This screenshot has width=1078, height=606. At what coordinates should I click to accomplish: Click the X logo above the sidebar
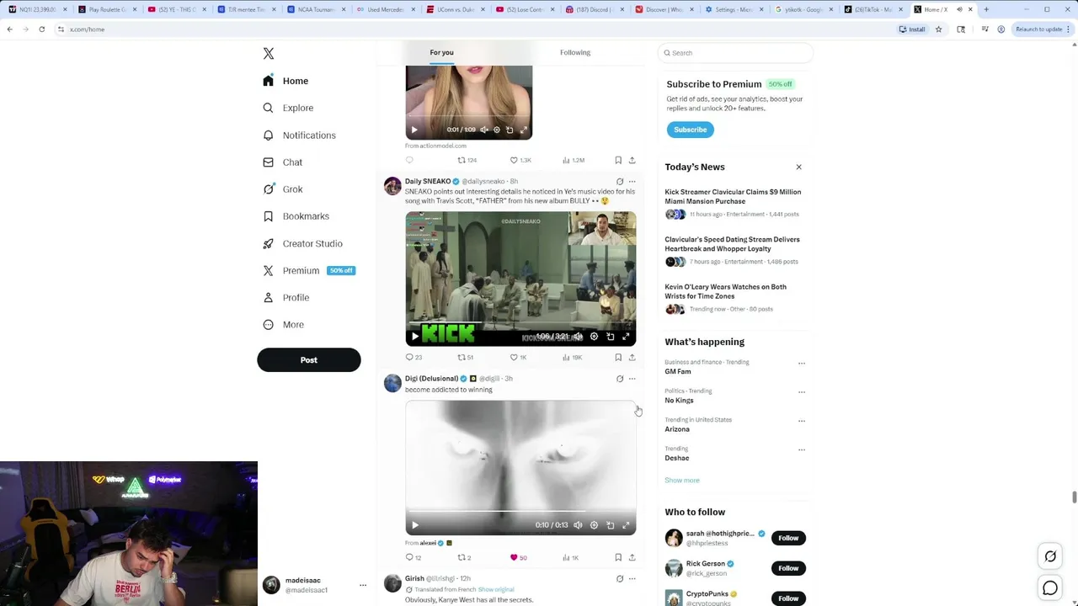coord(268,54)
